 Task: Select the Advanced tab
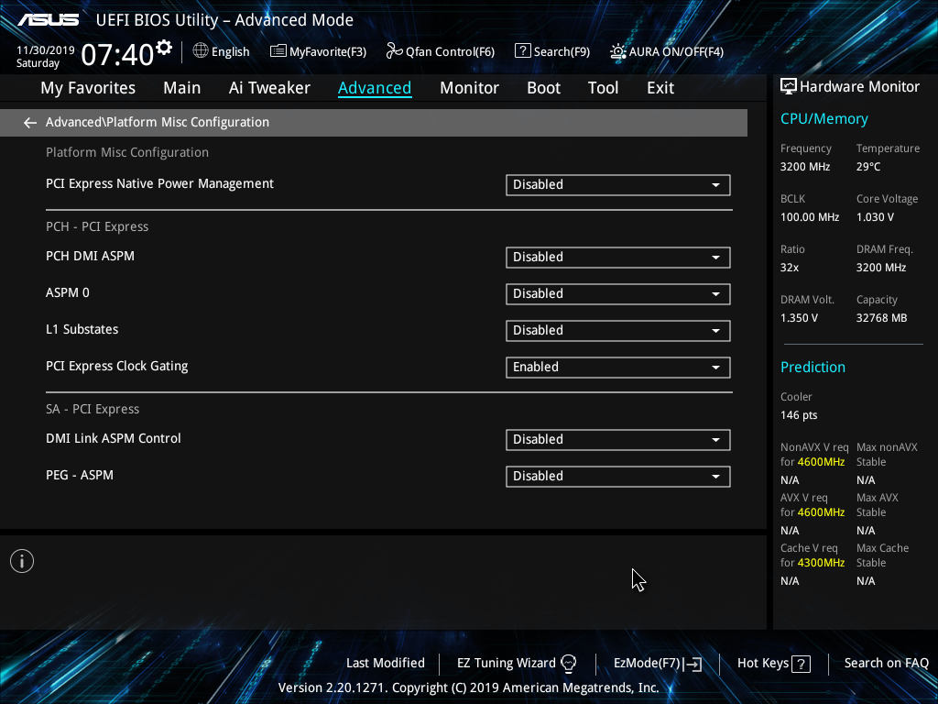point(375,88)
